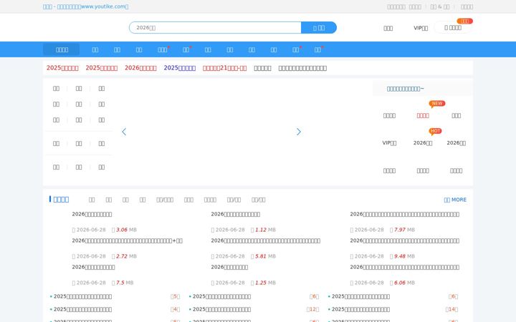Select the highlighted first navigation tab
516x322 pixels.
[x=62, y=49]
